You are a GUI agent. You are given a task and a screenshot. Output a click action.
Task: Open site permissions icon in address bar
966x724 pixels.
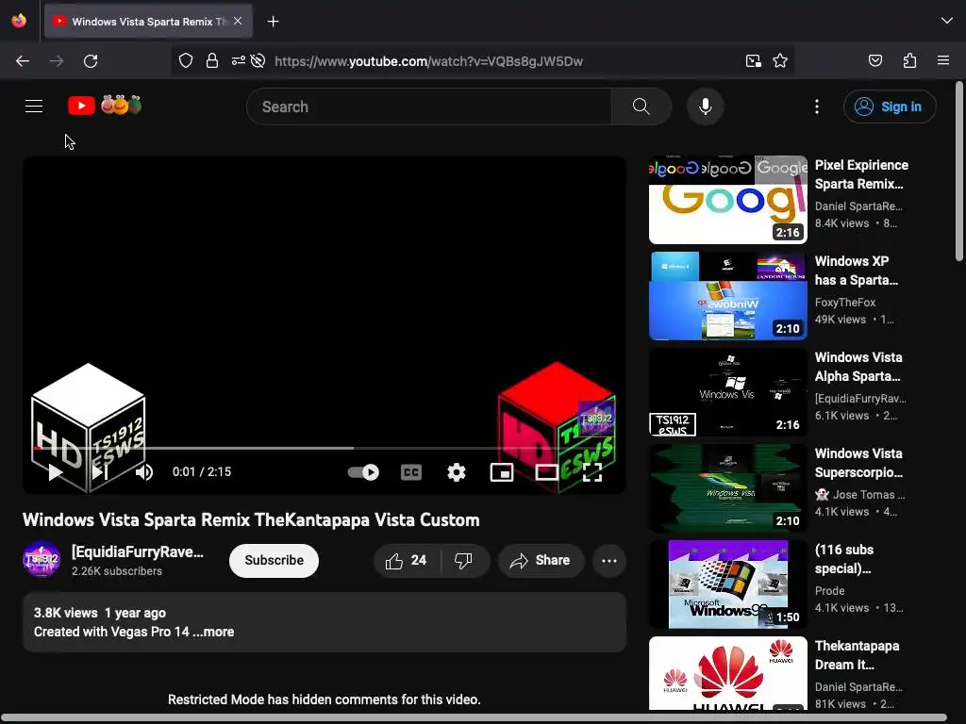tap(238, 60)
